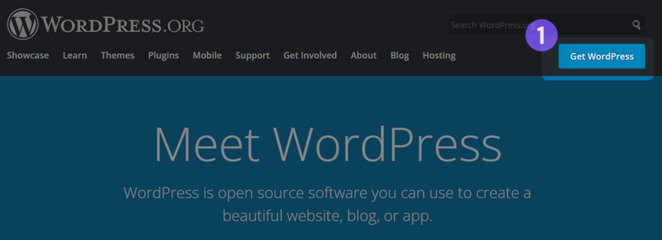Select Plugins from the nav bar

point(164,55)
